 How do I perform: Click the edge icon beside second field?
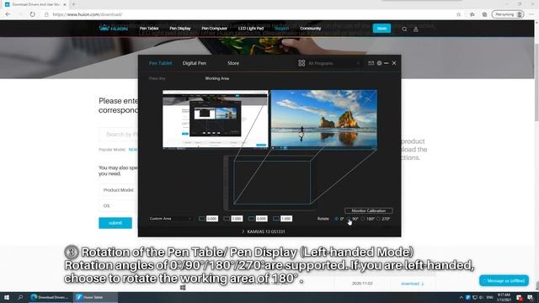[x=227, y=219]
